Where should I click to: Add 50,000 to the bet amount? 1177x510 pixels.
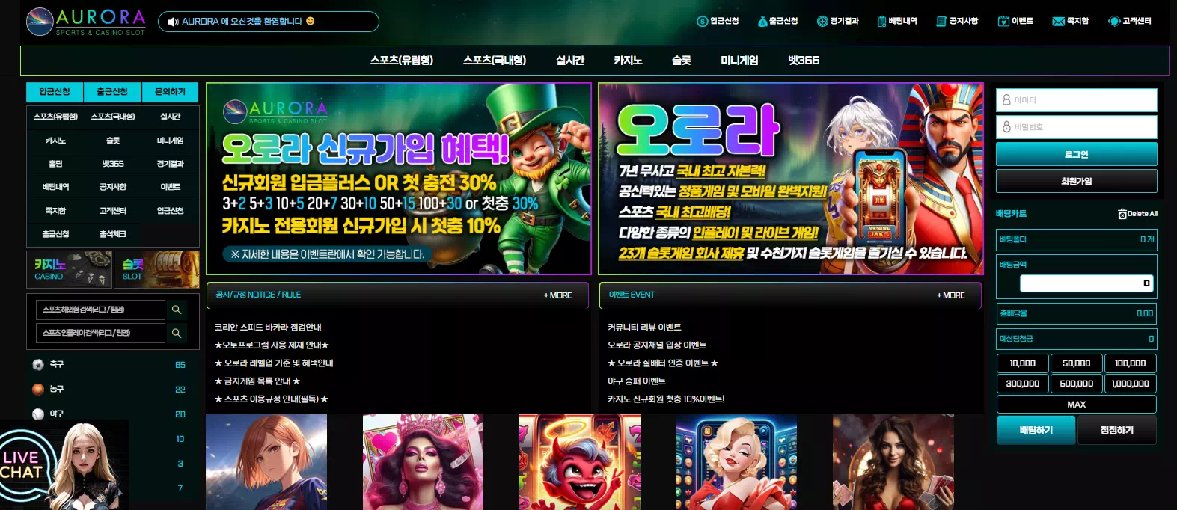(1076, 363)
